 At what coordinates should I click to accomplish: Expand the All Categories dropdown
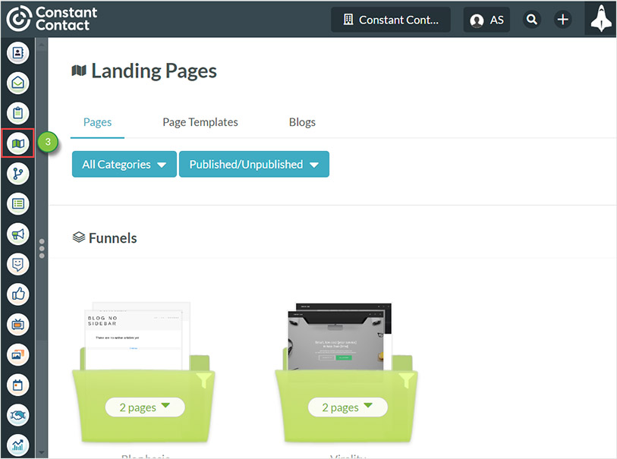click(x=124, y=164)
